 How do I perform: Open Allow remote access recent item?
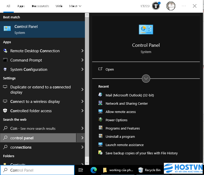pos(121,112)
